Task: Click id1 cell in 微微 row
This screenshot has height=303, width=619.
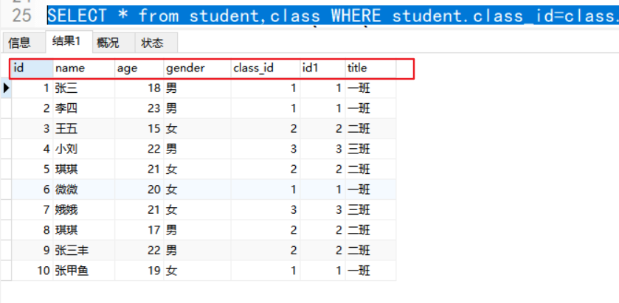Action: pos(322,189)
